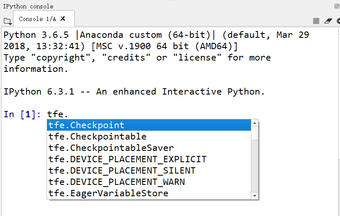Pick tfe.CheckpointableSaver suggestion
Image resolution: width=340 pixels, height=216 pixels.
coord(149,148)
